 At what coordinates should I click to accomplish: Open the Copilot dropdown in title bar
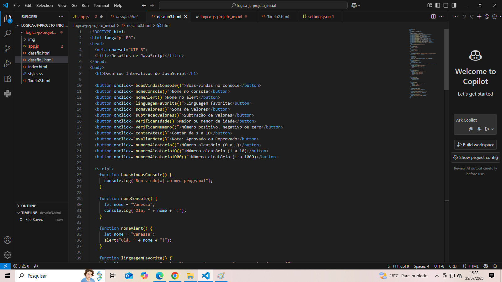point(356,5)
